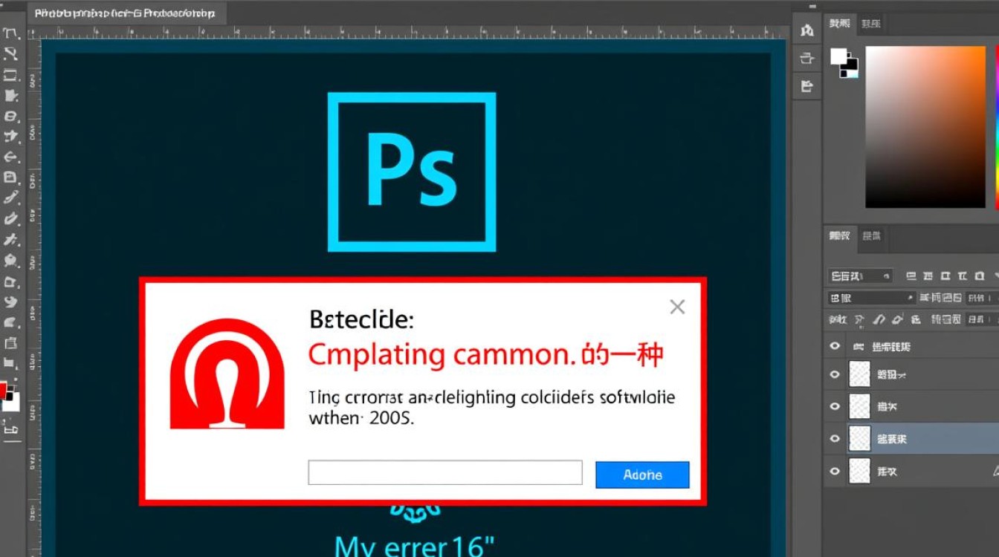This screenshot has height=557, width=999.
Task: Click the red foreground color swatch in toolbar
Action: [4, 389]
